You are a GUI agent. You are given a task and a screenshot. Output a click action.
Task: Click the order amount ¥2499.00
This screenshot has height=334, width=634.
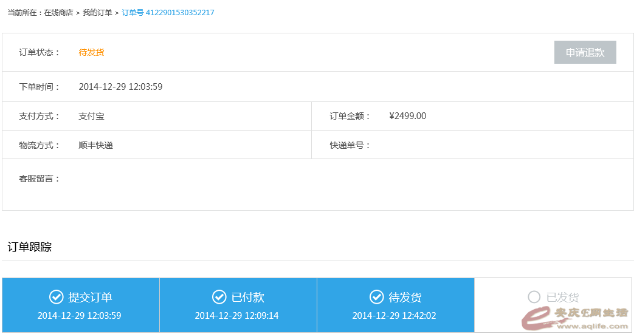pos(407,116)
